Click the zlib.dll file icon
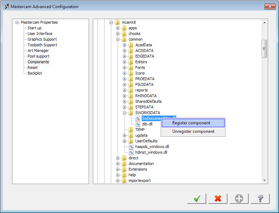Viewport: 279px width, 213px height. tap(138, 124)
